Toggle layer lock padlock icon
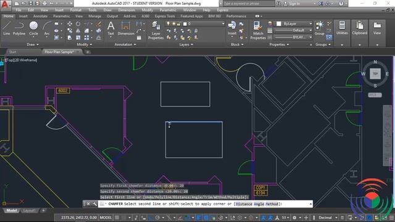 coord(178,23)
